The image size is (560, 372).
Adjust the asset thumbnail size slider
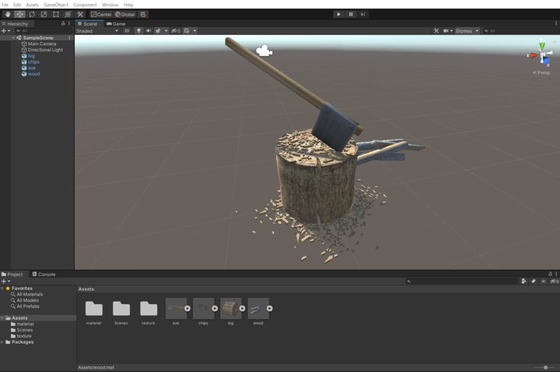[x=545, y=368]
